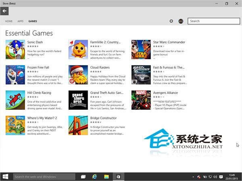Show hidden system tray icons
The width and height of the screenshot is (242, 181).
[193, 177]
